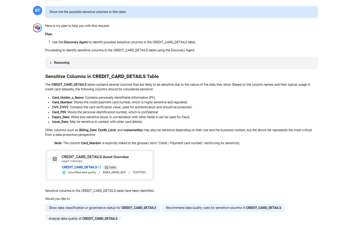359x225 pixels.
Task: Click the Expiry_Date bullet item
Action: (121, 117)
